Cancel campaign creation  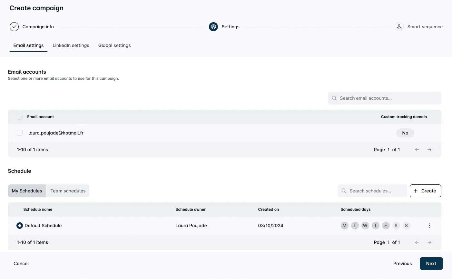(x=21, y=264)
